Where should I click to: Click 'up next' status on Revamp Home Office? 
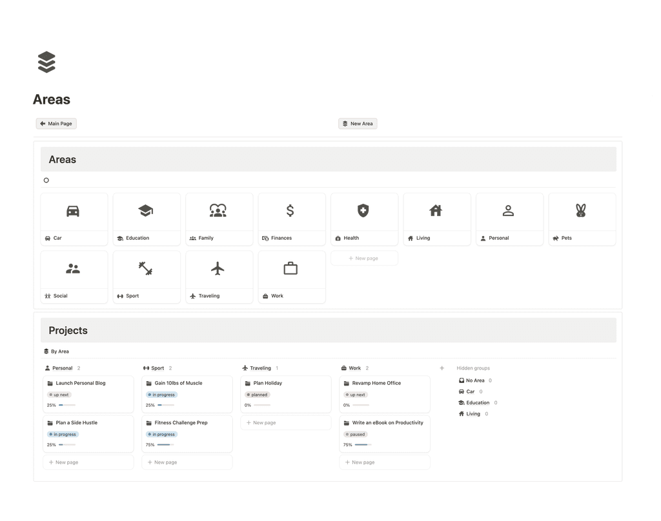coord(356,395)
